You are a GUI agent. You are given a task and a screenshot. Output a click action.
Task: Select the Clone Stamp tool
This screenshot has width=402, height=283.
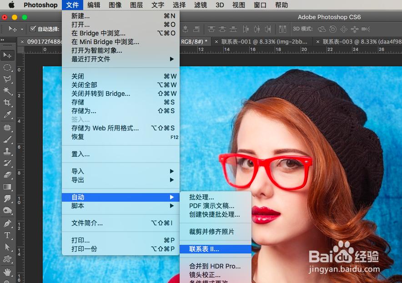click(7, 151)
